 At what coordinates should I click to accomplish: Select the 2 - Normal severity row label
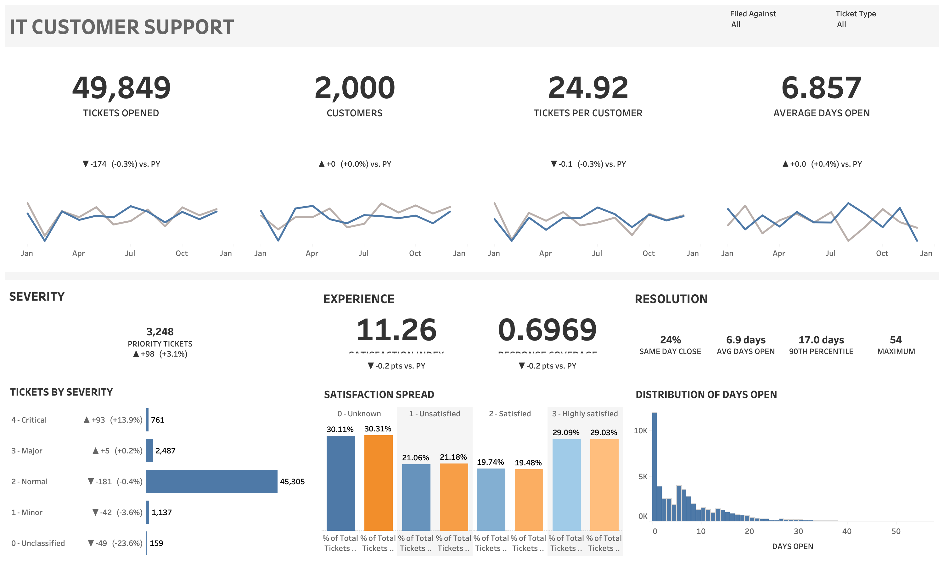pyautogui.click(x=29, y=482)
